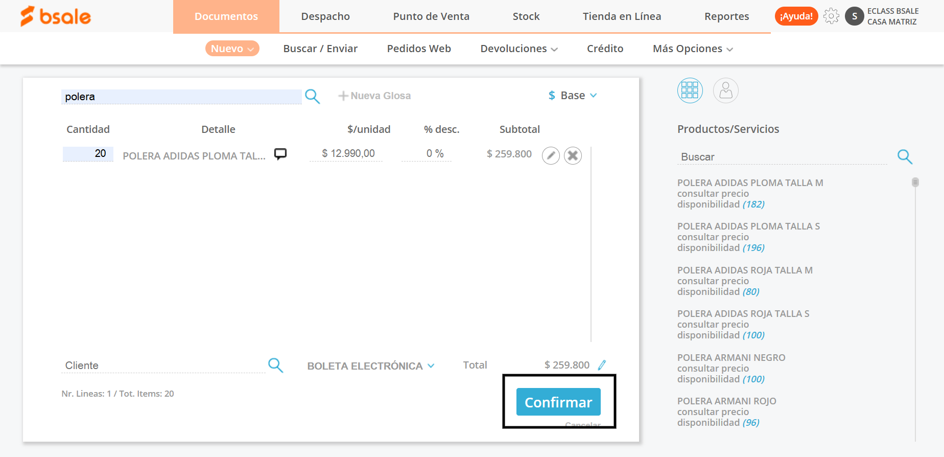
Task: Click the unit price field $ 12.990,00
Action: pos(346,154)
